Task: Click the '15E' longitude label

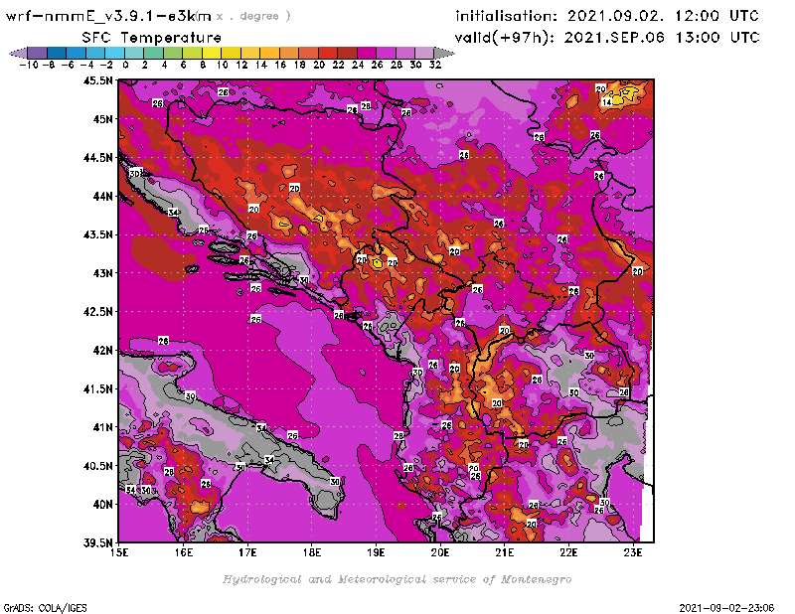Action: coord(119,552)
